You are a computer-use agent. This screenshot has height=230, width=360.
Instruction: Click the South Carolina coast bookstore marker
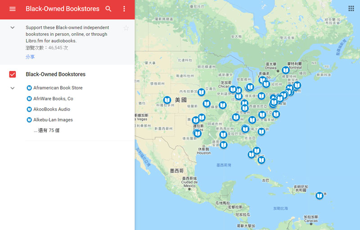(x=261, y=132)
